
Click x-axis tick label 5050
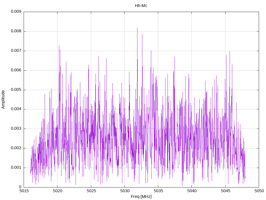click(x=259, y=191)
